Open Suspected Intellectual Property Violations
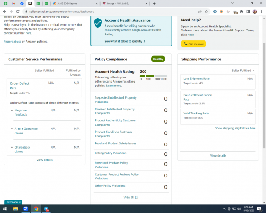This screenshot has height=213, width=266. [115, 100]
